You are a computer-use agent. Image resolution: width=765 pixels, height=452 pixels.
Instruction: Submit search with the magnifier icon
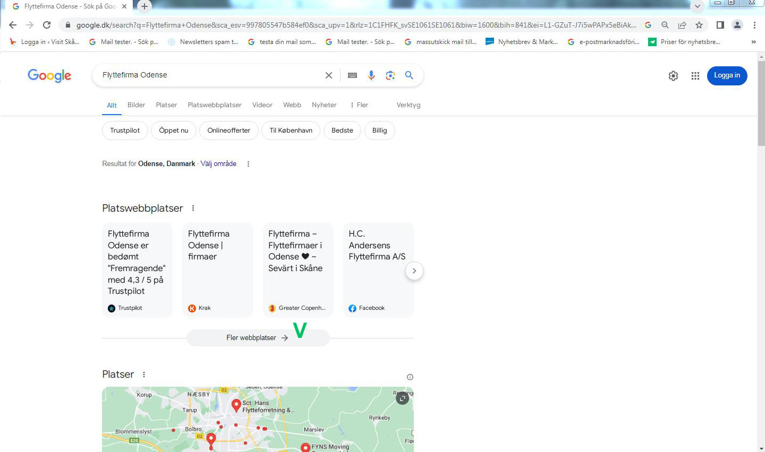point(409,75)
